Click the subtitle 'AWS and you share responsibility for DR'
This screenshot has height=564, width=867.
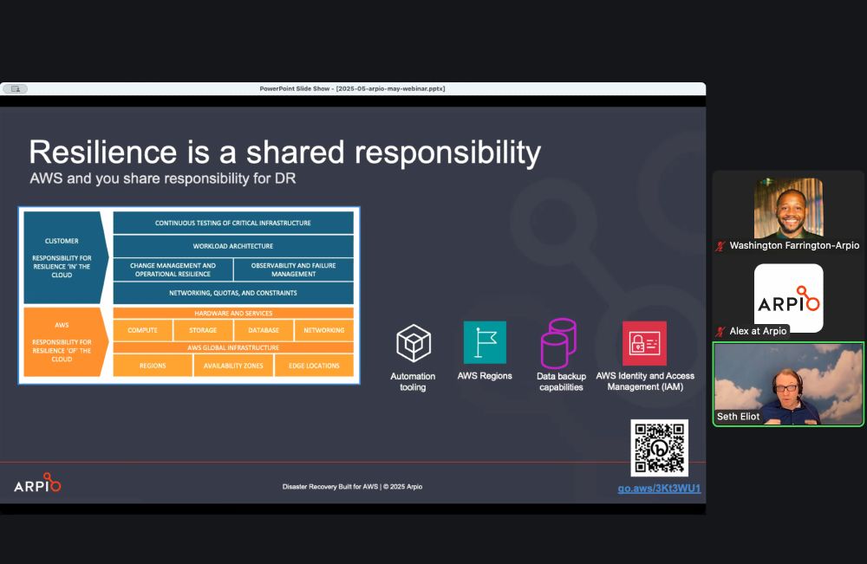click(x=163, y=178)
